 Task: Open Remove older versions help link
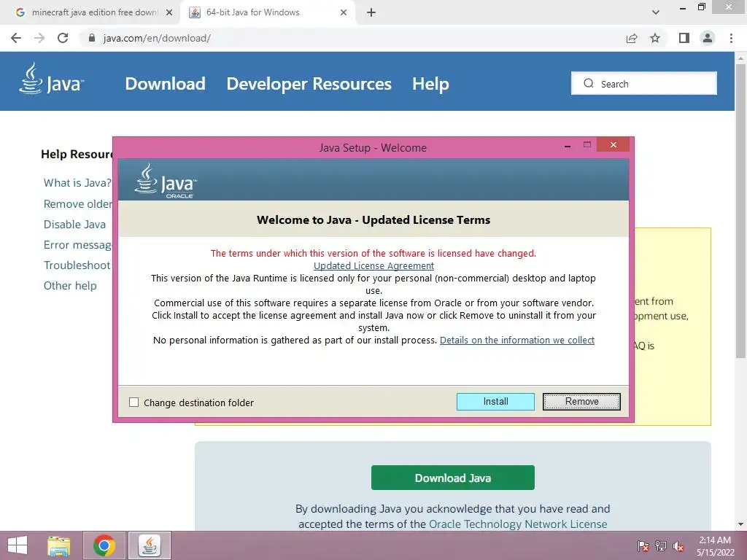point(77,204)
